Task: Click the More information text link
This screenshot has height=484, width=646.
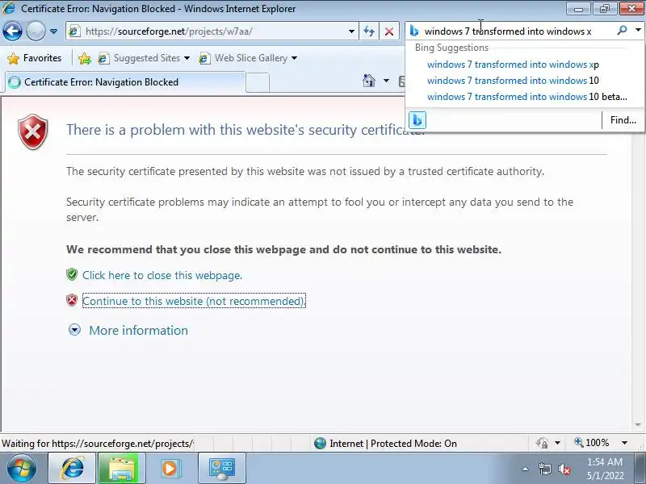Action: tap(138, 331)
